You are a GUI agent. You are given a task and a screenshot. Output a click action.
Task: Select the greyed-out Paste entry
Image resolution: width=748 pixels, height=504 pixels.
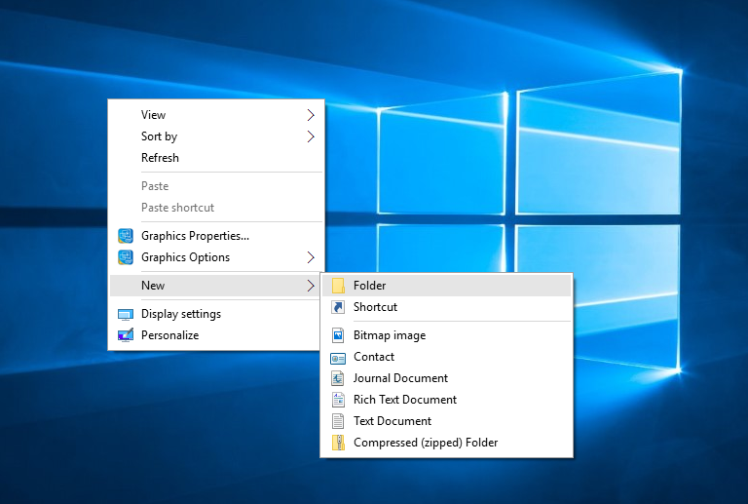pos(216,186)
